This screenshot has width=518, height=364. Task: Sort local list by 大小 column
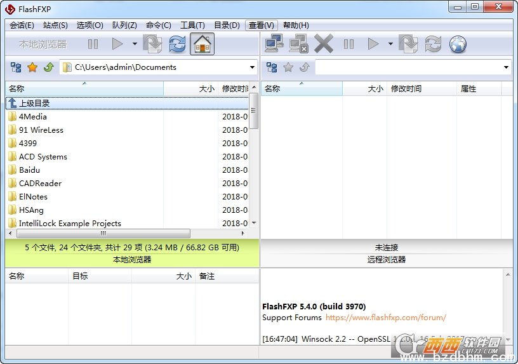[190, 88]
